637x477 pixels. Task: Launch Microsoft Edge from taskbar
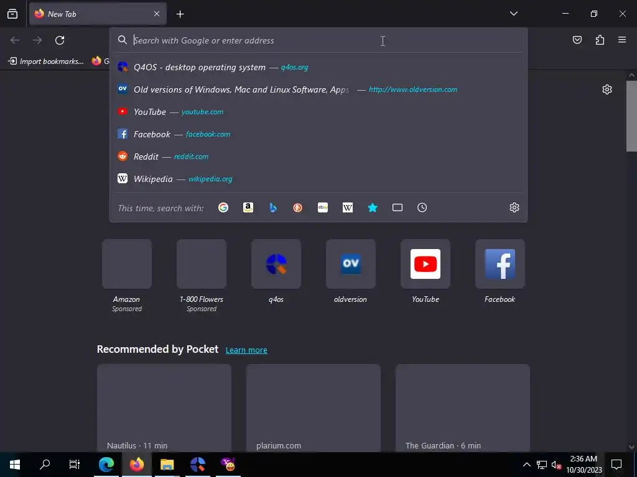pos(106,465)
